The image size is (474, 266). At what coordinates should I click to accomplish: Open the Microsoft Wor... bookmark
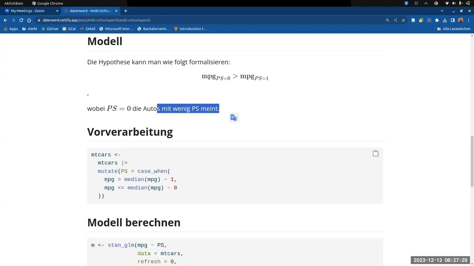pos(116,29)
